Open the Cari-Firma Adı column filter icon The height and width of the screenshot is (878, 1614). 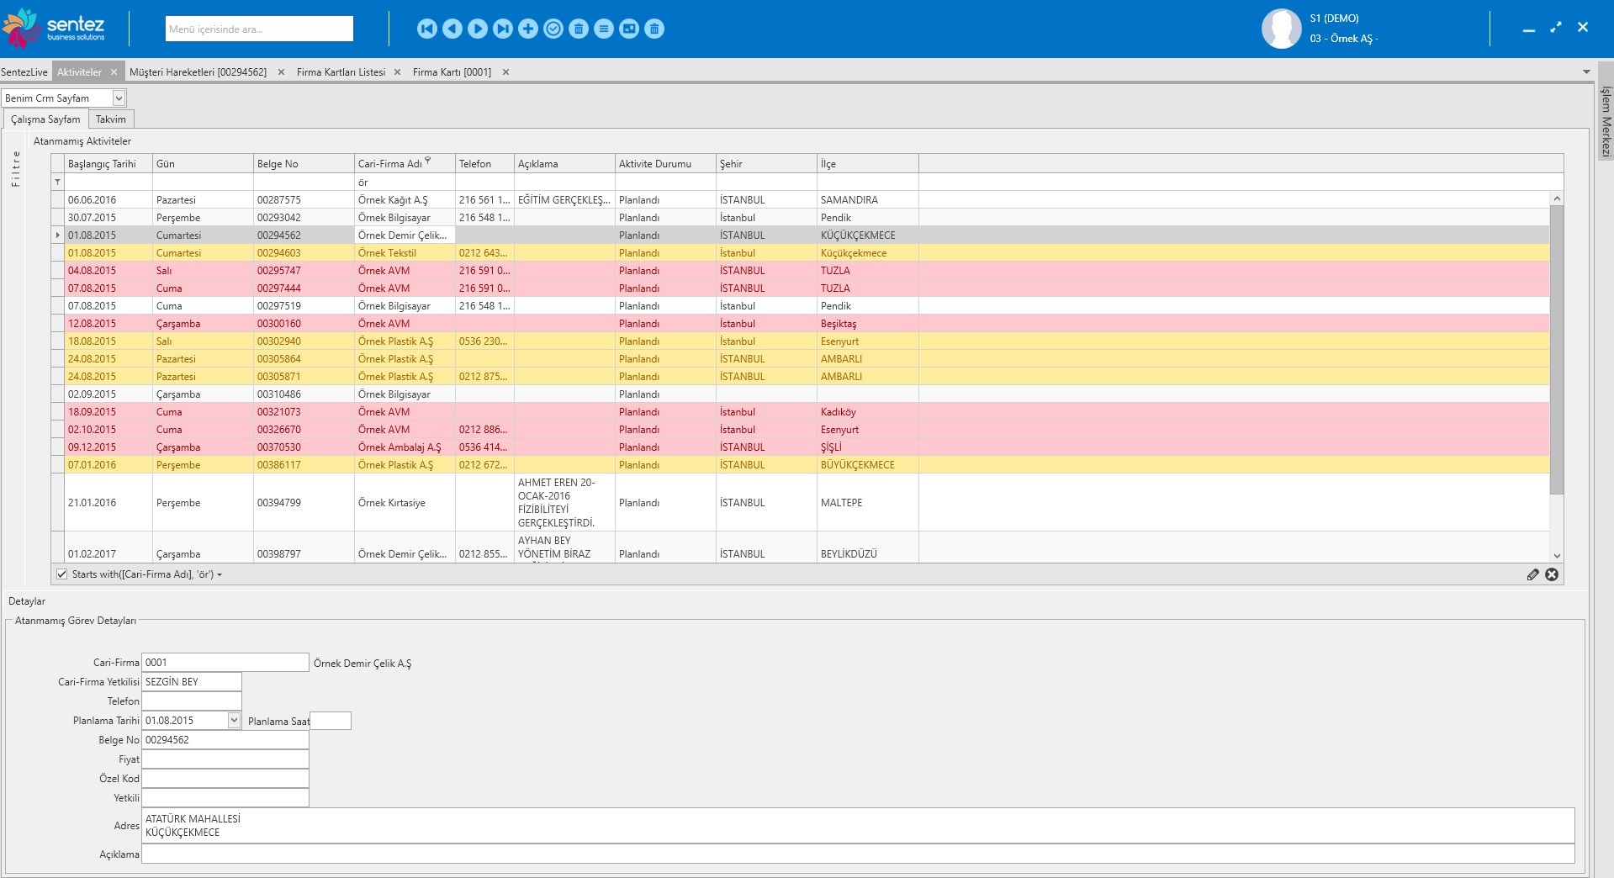pyautogui.click(x=427, y=160)
